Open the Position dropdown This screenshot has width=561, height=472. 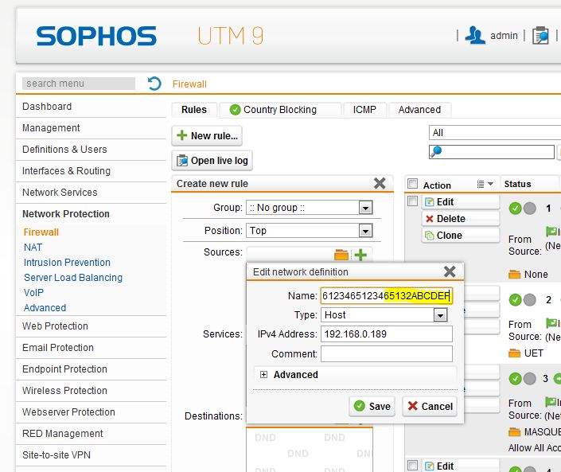pyautogui.click(x=365, y=231)
